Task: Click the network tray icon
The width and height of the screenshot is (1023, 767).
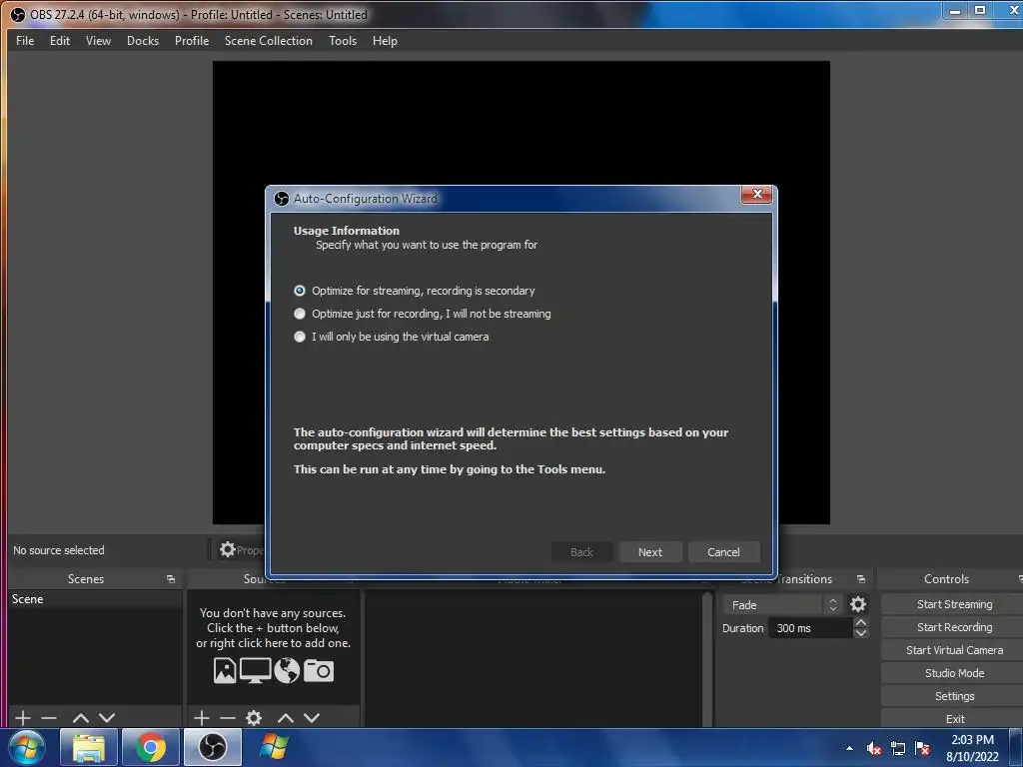Action: click(x=898, y=748)
